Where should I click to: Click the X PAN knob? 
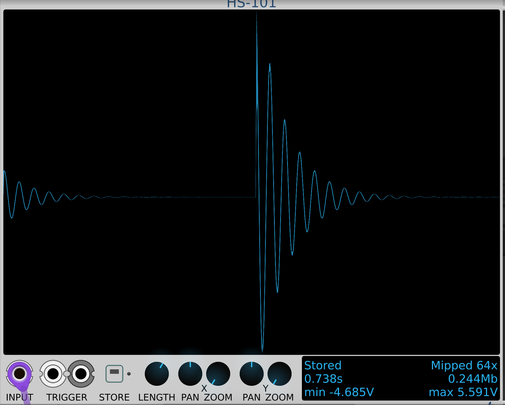coord(190,374)
